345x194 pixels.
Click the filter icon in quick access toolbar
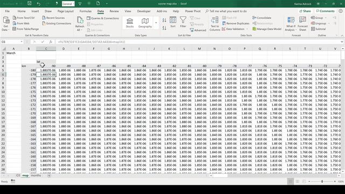pos(80,4)
